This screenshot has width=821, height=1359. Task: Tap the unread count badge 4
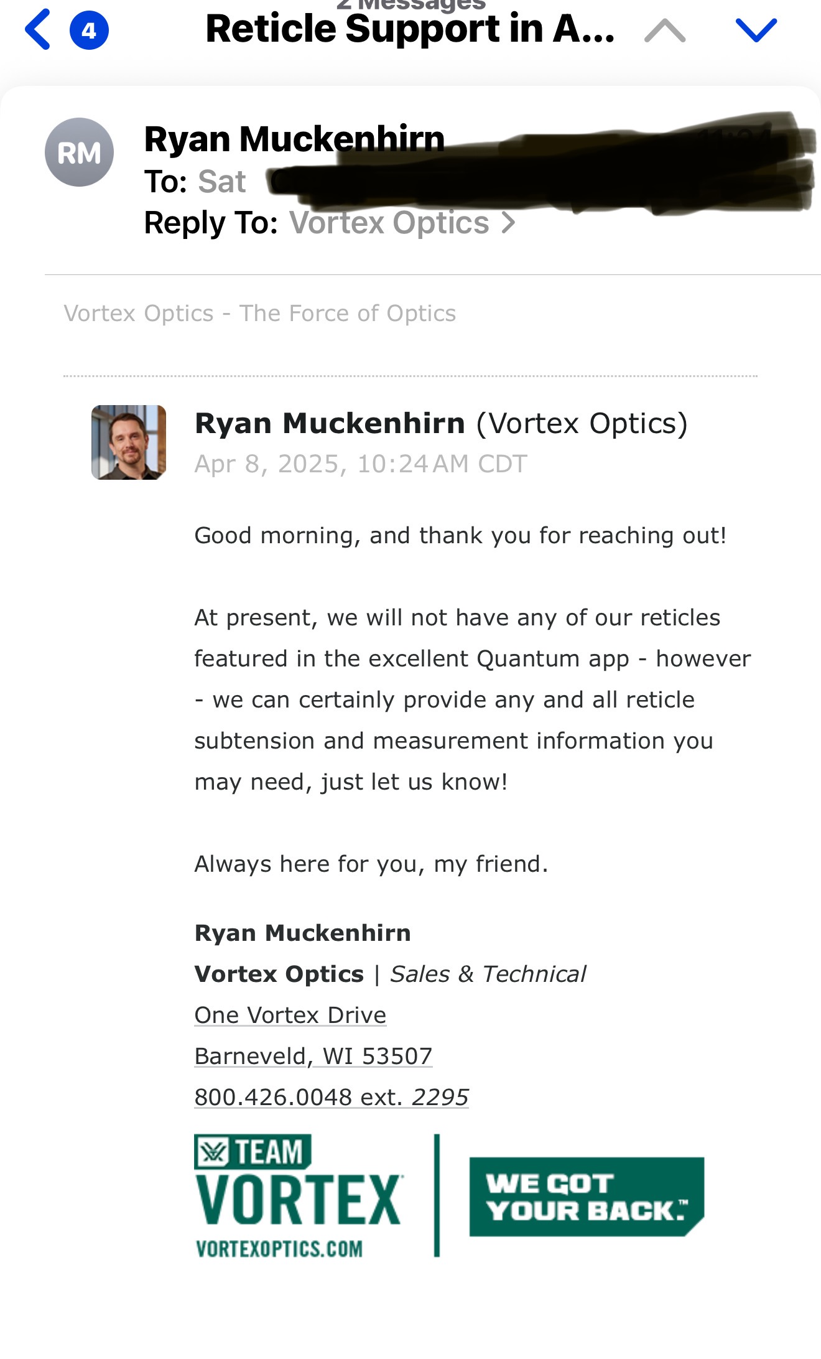click(x=89, y=30)
